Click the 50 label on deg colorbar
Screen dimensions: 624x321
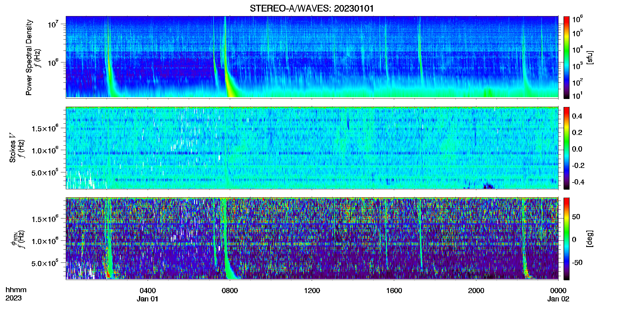click(x=576, y=217)
